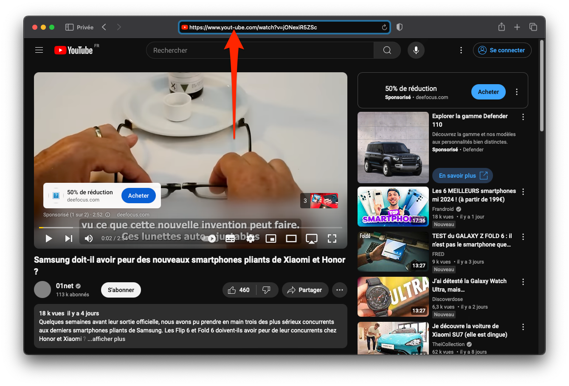This screenshot has height=386, width=569.
Task: Toggle subtitles on the player
Action: click(230, 238)
